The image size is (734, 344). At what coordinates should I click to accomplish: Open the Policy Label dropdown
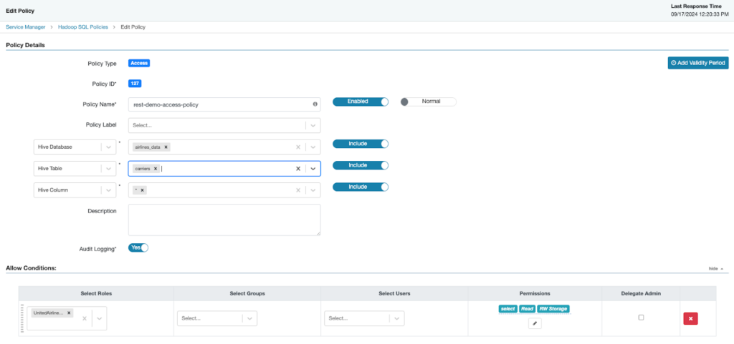tap(313, 125)
